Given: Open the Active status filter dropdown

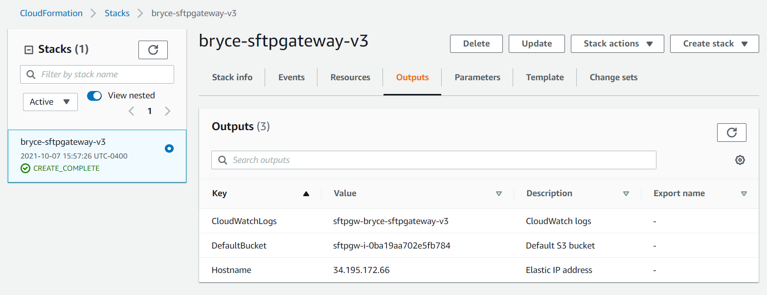Looking at the screenshot, I should tap(50, 102).
